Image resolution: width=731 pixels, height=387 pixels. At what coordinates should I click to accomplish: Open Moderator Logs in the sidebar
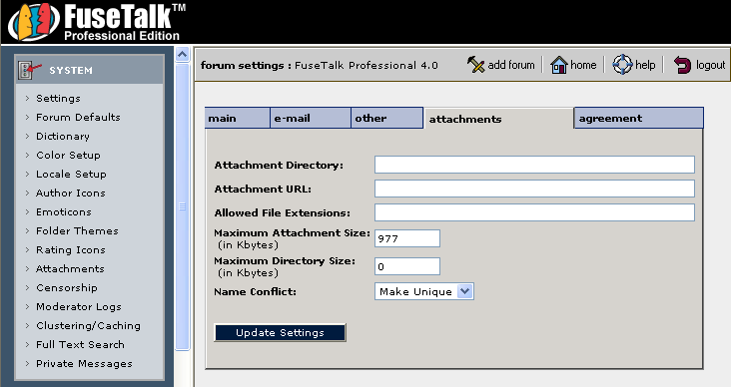pyautogui.click(x=78, y=307)
